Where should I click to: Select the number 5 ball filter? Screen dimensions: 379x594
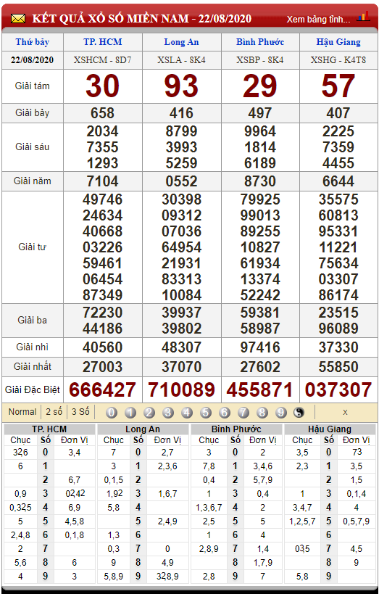(206, 412)
